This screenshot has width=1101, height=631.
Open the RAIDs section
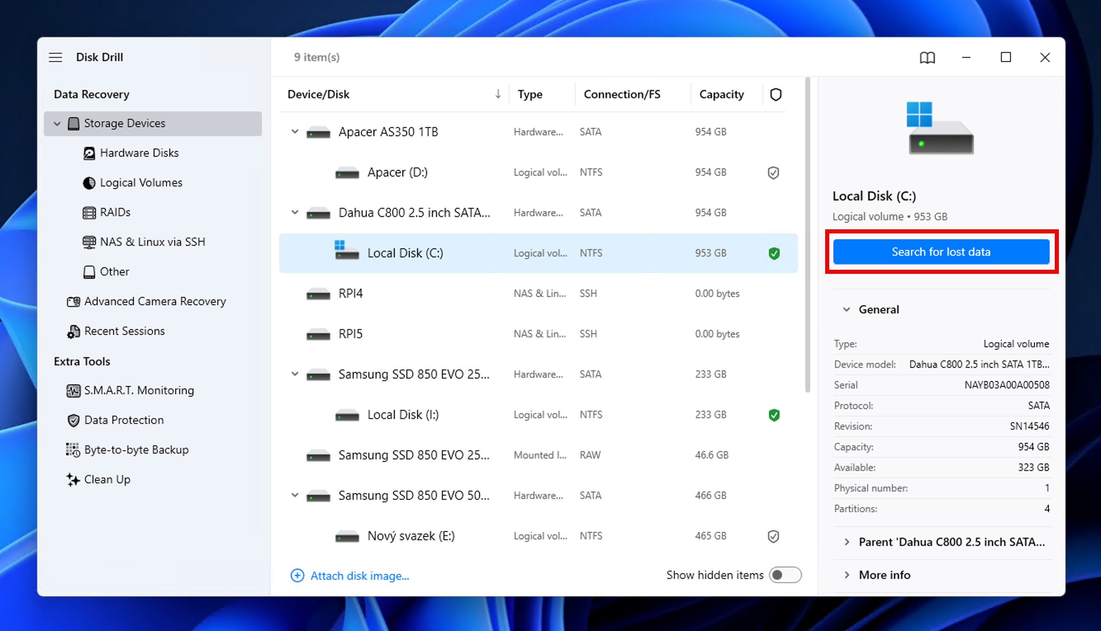115,212
